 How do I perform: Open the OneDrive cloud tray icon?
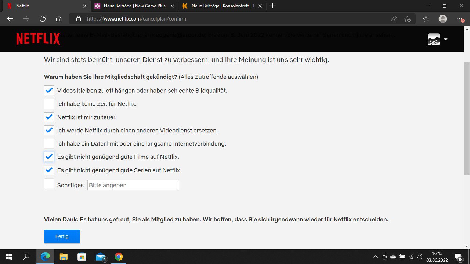[x=393, y=257]
